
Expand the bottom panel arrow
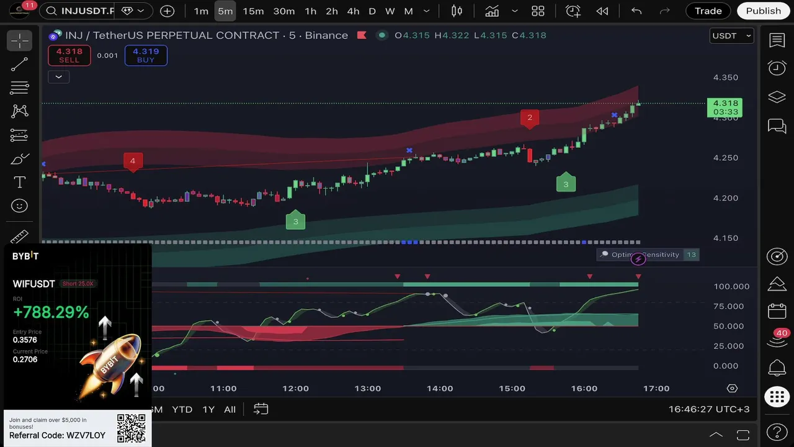(x=716, y=435)
